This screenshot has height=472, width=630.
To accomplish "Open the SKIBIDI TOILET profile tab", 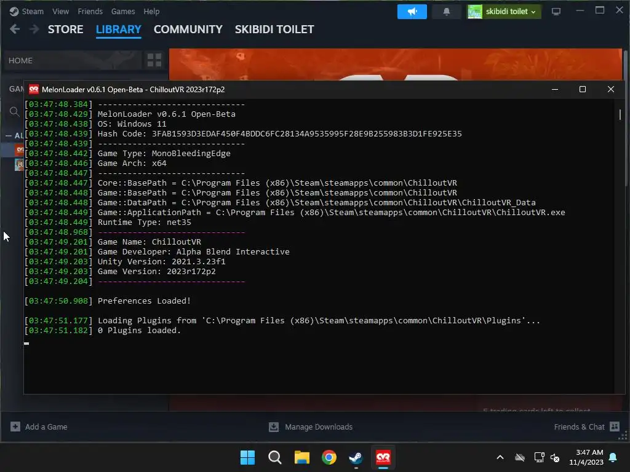I will pyautogui.click(x=274, y=29).
